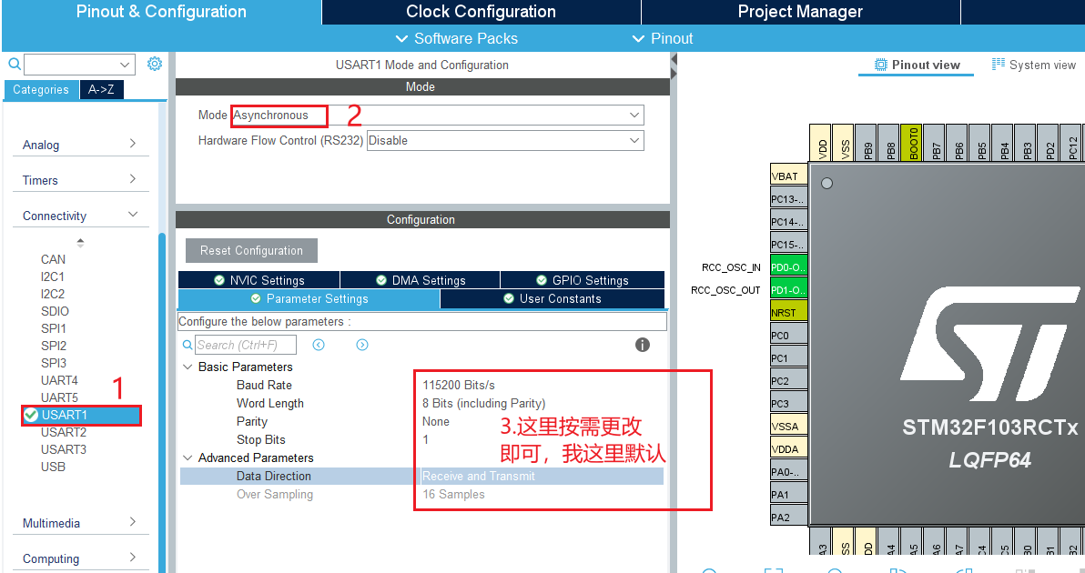Collapse the Connectivity category
Screen dimensions: 1085x573
(x=80, y=216)
